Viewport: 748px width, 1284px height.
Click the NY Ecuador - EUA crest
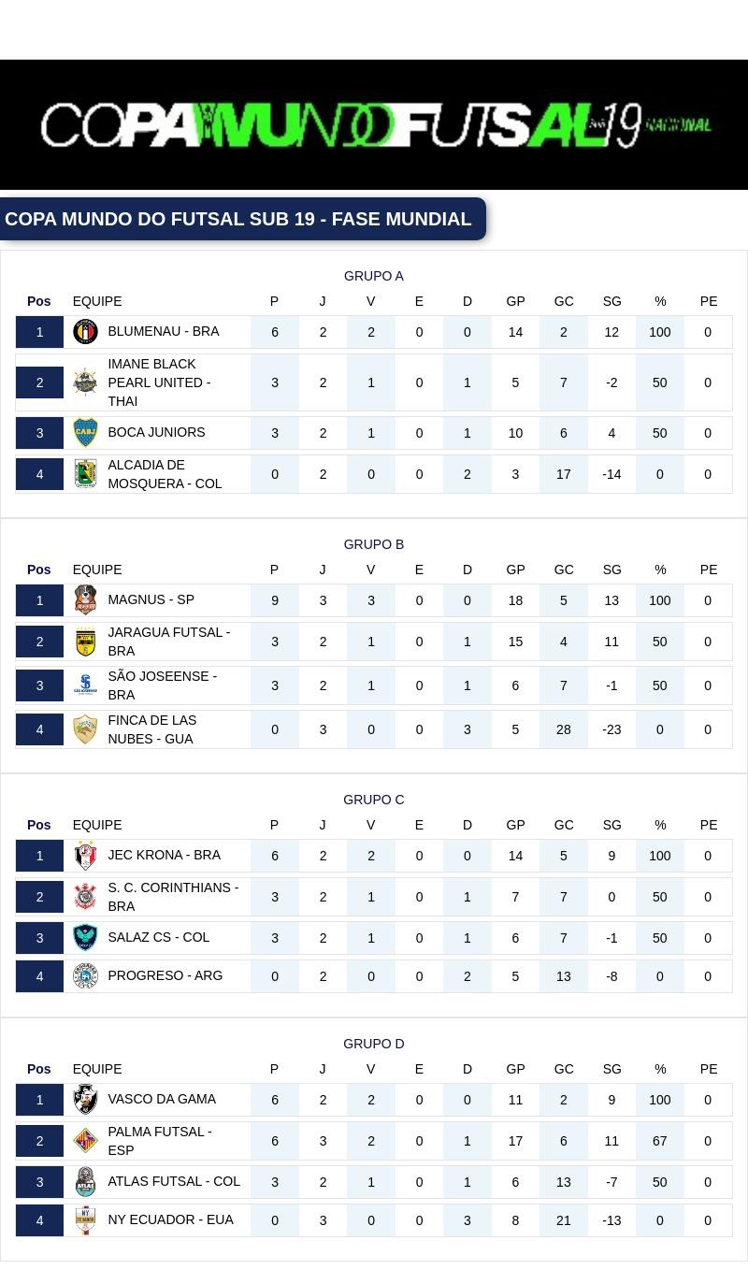pyautogui.click(x=85, y=1219)
